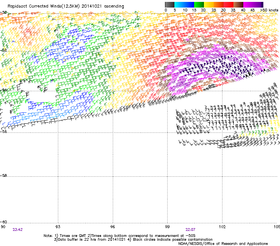Viewport: 280px width, 246px height.
Task: Click the gray 0-5 knots legend swatch
Action: [x=170, y=5]
